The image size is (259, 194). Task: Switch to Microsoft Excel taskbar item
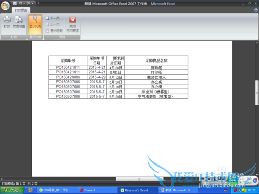(x=137, y=190)
